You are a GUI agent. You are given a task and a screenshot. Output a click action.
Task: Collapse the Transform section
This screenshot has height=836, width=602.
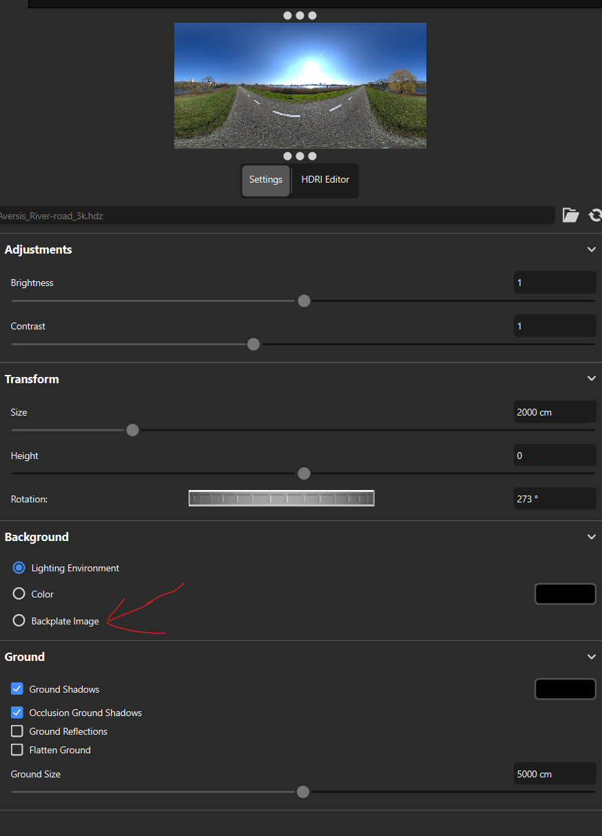click(591, 378)
